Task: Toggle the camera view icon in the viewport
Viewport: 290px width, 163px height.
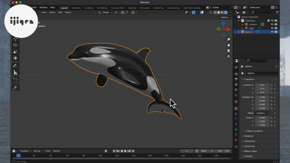Action: (229, 51)
